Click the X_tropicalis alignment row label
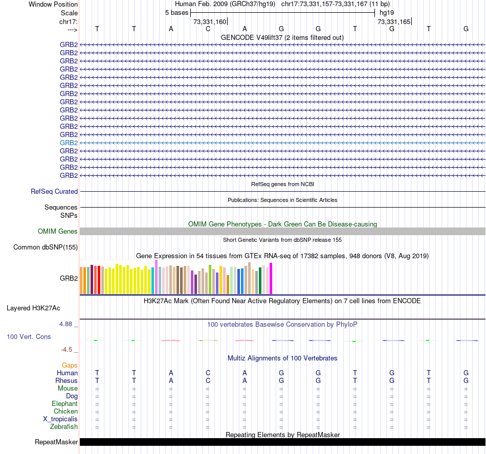 [x=60, y=419]
